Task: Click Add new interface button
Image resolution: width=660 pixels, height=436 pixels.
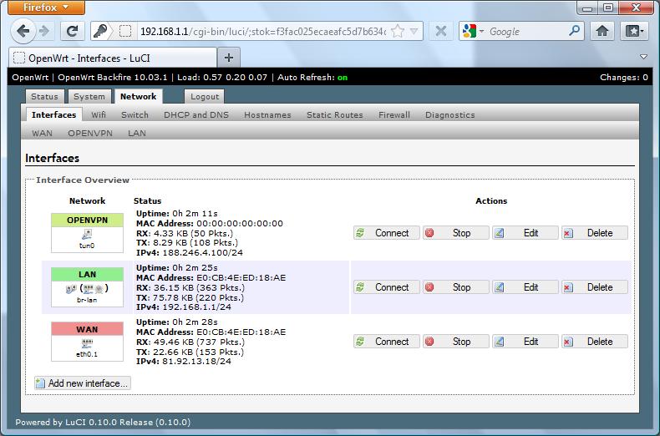Action: pos(83,383)
